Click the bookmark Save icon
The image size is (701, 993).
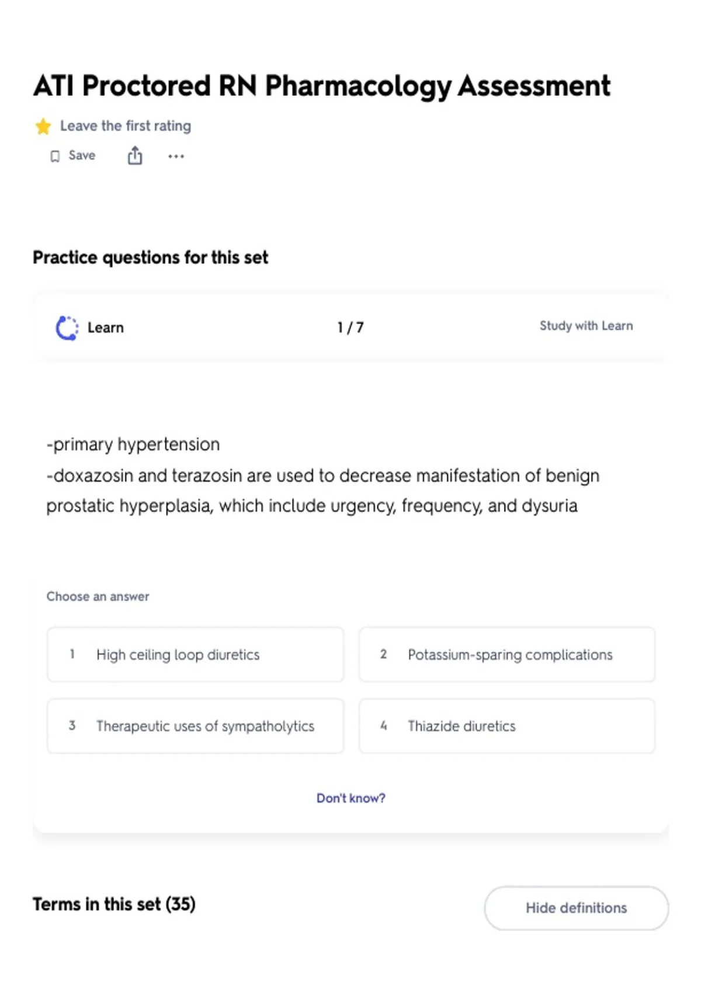point(55,156)
